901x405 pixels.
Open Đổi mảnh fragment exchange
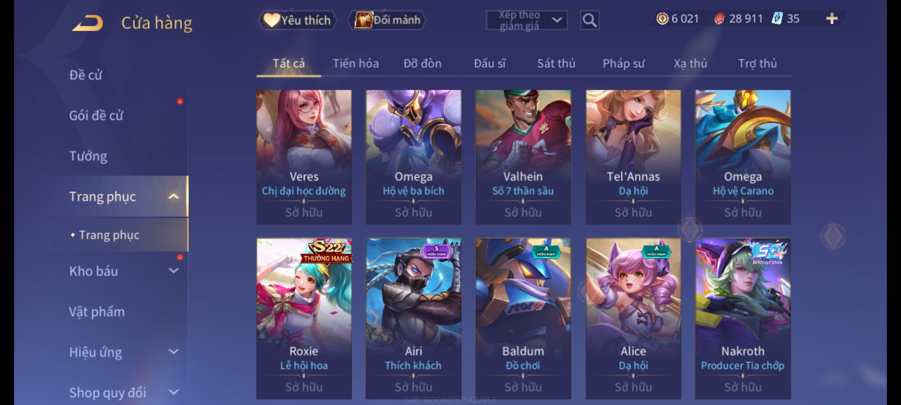387,20
